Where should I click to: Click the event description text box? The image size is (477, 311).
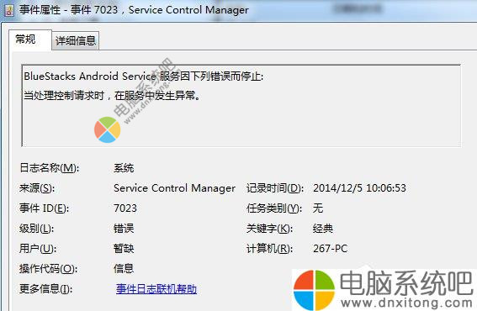pyautogui.click(x=241, y=106)
